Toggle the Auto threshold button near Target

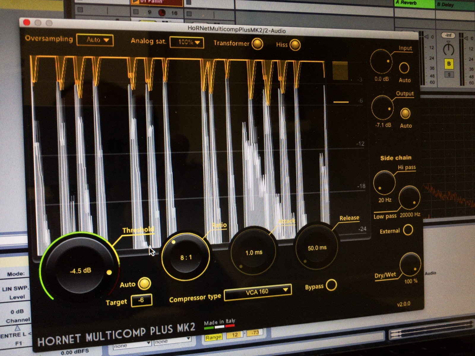tap(144, 283)
